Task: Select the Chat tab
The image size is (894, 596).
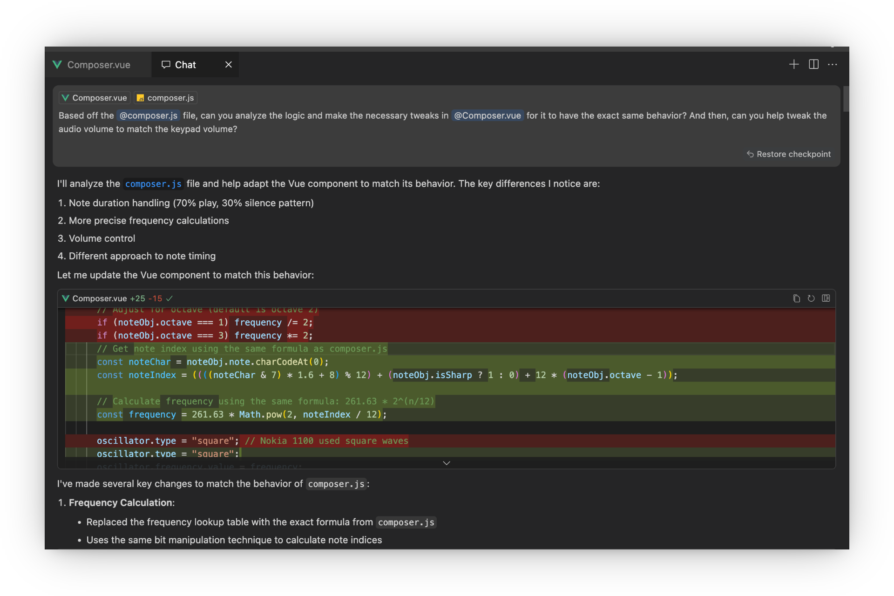Action: click(x=185, y=65)
